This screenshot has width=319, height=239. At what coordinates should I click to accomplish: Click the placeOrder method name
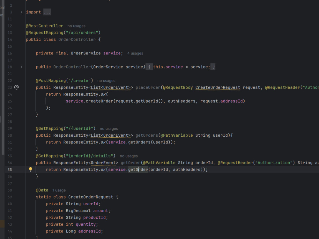148,87
